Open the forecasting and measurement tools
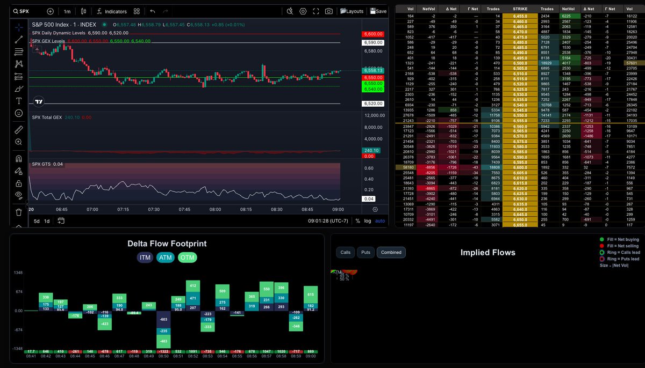 point(19,76)
